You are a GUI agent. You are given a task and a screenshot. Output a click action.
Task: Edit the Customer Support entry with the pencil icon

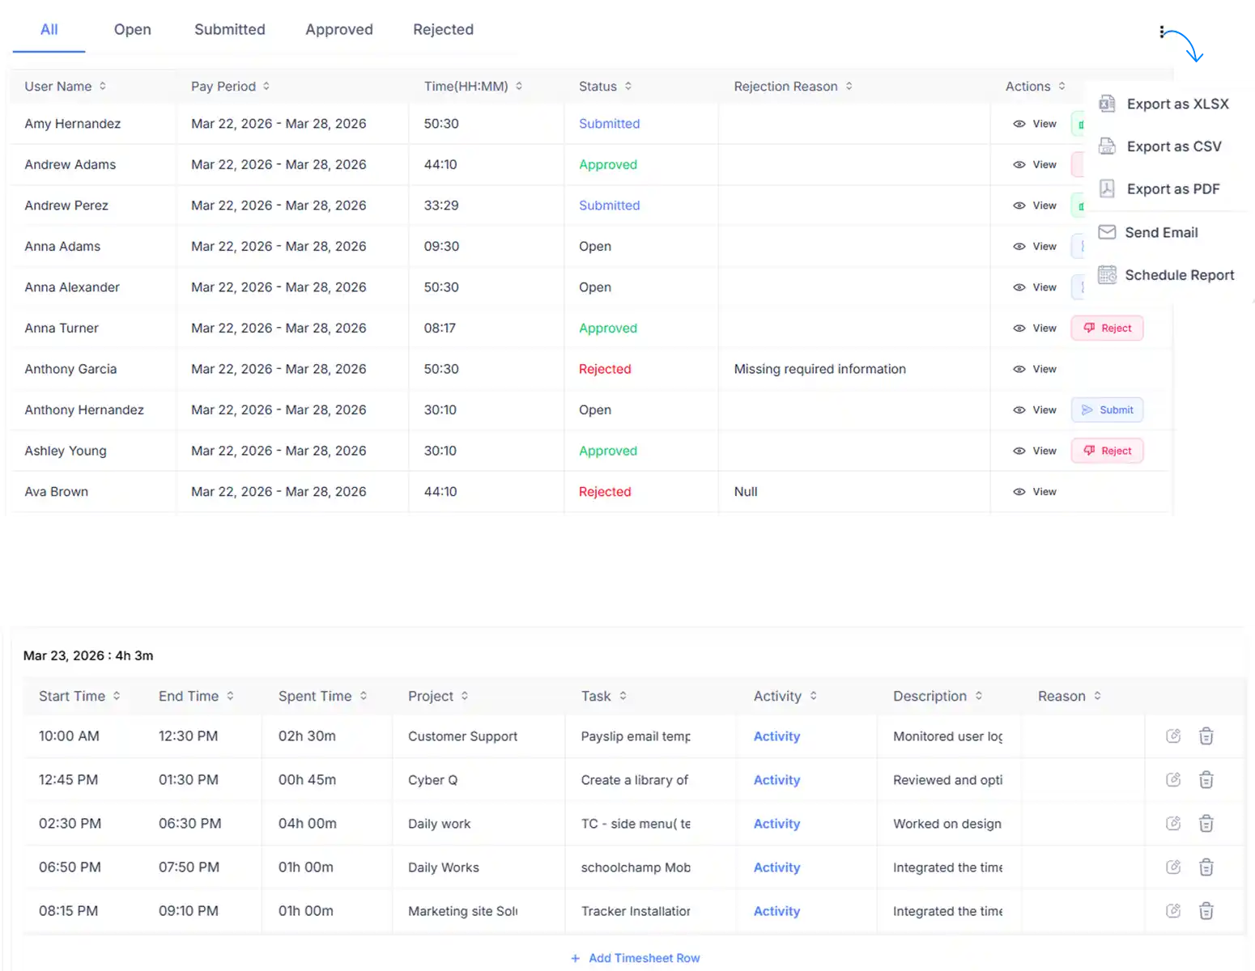tap(1172, 736)
